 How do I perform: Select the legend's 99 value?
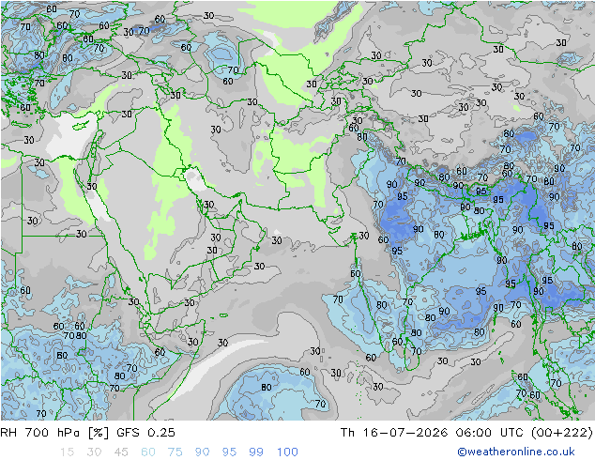pyautogui.click(x=256, y=452)
